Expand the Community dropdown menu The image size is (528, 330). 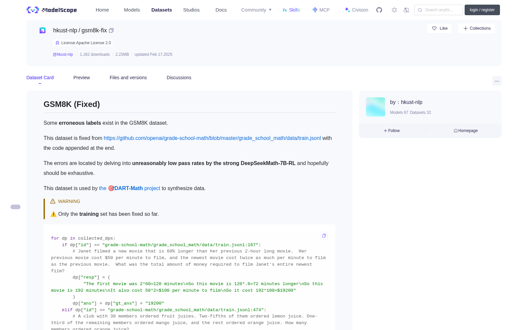click(x=256, y=10)
